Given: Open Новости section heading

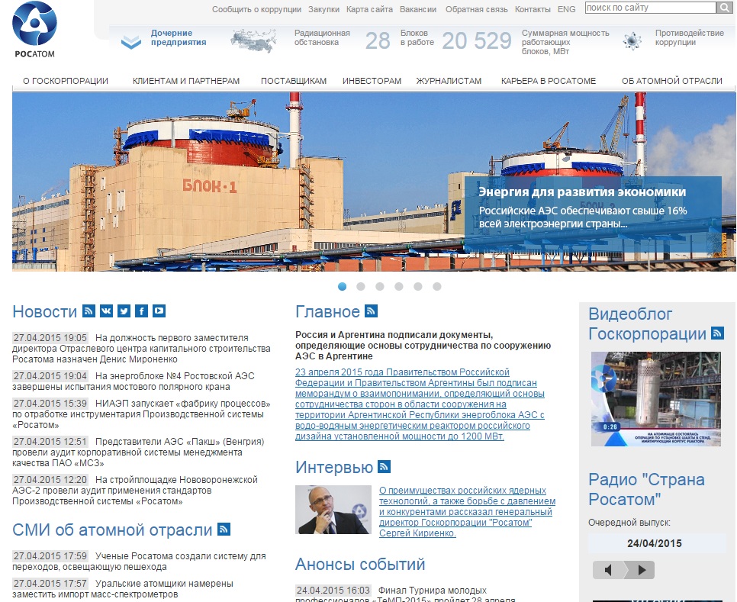Looking at the screenshot, I should pos(45,311).
